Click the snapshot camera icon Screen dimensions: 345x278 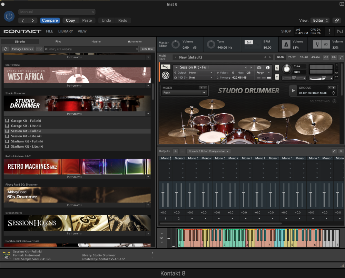[259, 68]
